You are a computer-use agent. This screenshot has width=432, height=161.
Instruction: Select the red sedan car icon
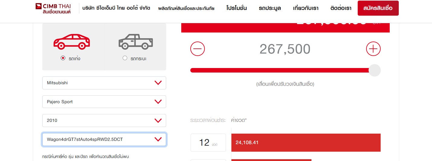click(72, 42)
